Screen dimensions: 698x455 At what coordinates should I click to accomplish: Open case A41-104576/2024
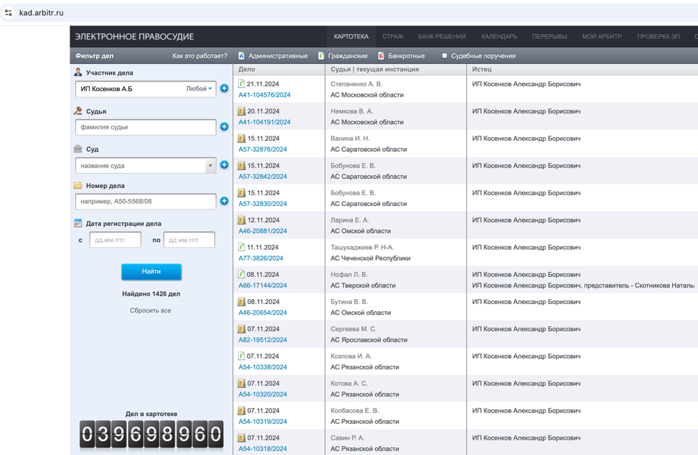coord(264,95)
